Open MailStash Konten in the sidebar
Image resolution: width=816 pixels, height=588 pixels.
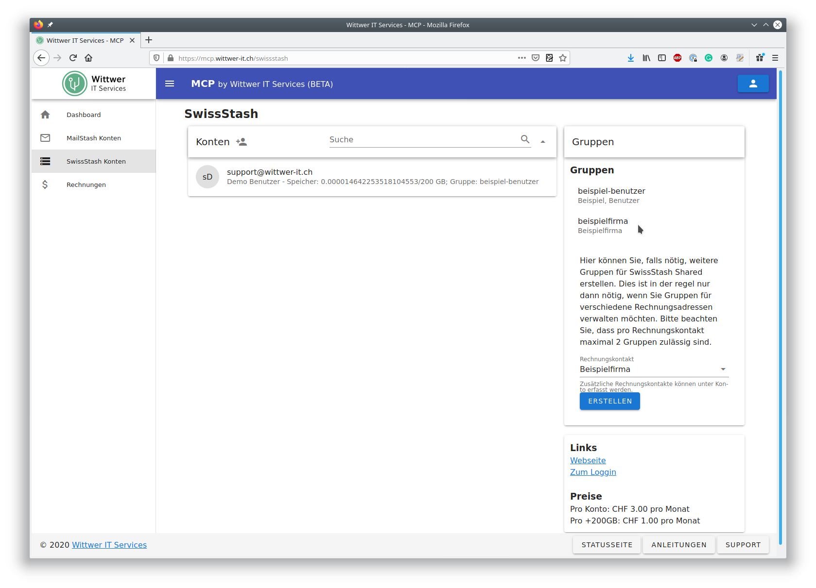(x=94, y=138)
